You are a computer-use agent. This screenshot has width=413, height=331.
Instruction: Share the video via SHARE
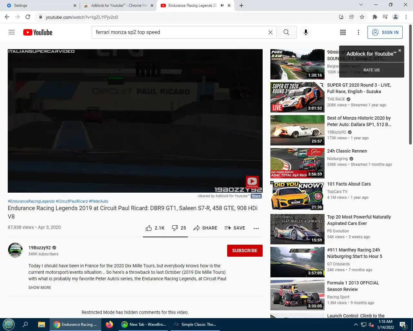[x=205, y=228]
